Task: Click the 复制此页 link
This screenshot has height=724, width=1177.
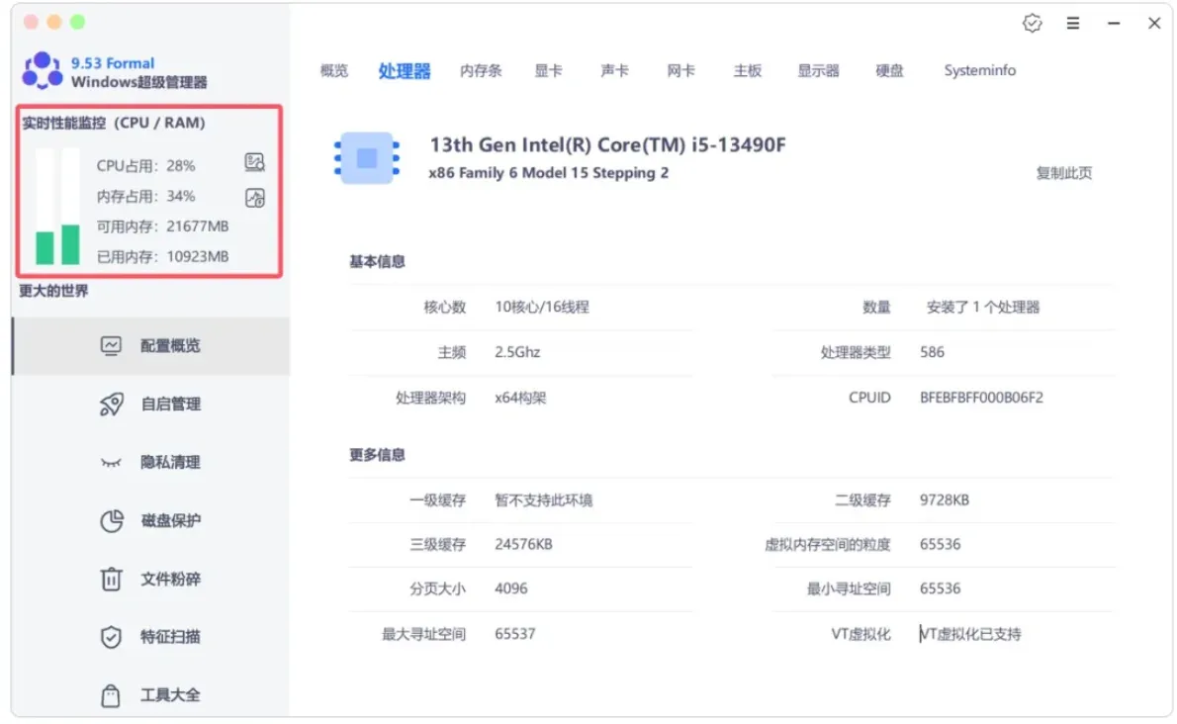Action: point(1064,173)
